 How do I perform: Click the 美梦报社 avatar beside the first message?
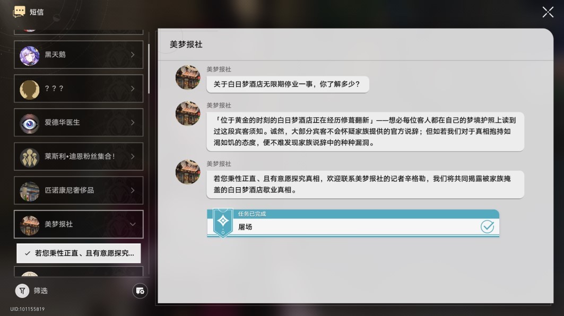(x=187, y=77)
